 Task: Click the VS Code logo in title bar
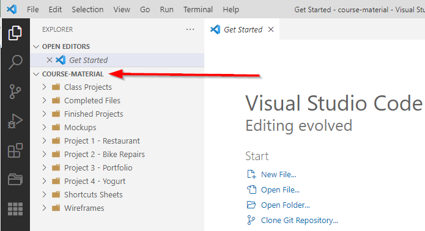(12, 9)
